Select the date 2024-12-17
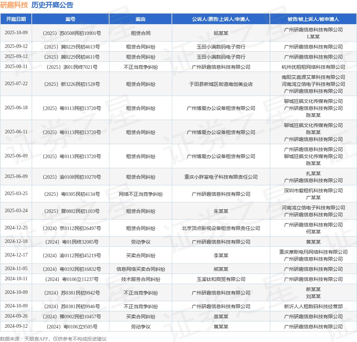 tap(16, 255)
